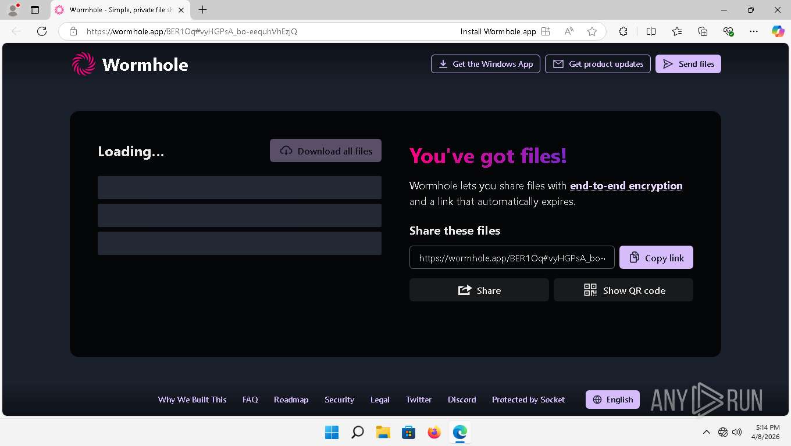791x446 pixels.
Task: Show the QR code
Action: click(623, 290)
